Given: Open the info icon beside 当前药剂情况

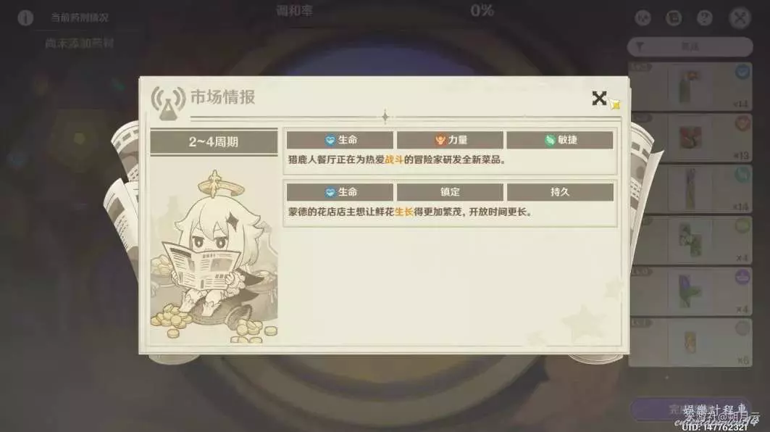Looking at the screenshot, I should pos(25,17).
